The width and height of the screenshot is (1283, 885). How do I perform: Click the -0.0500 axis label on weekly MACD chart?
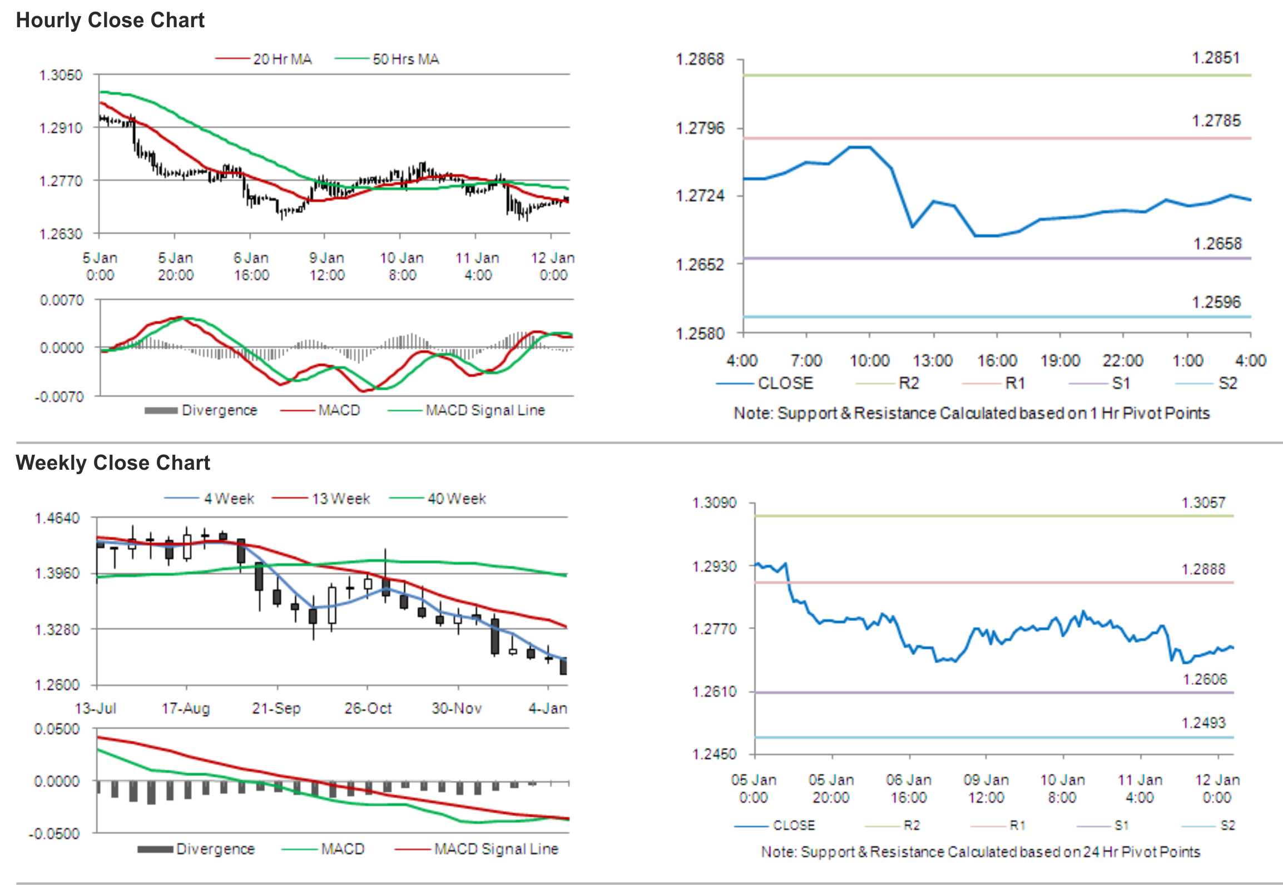[55, 834]
